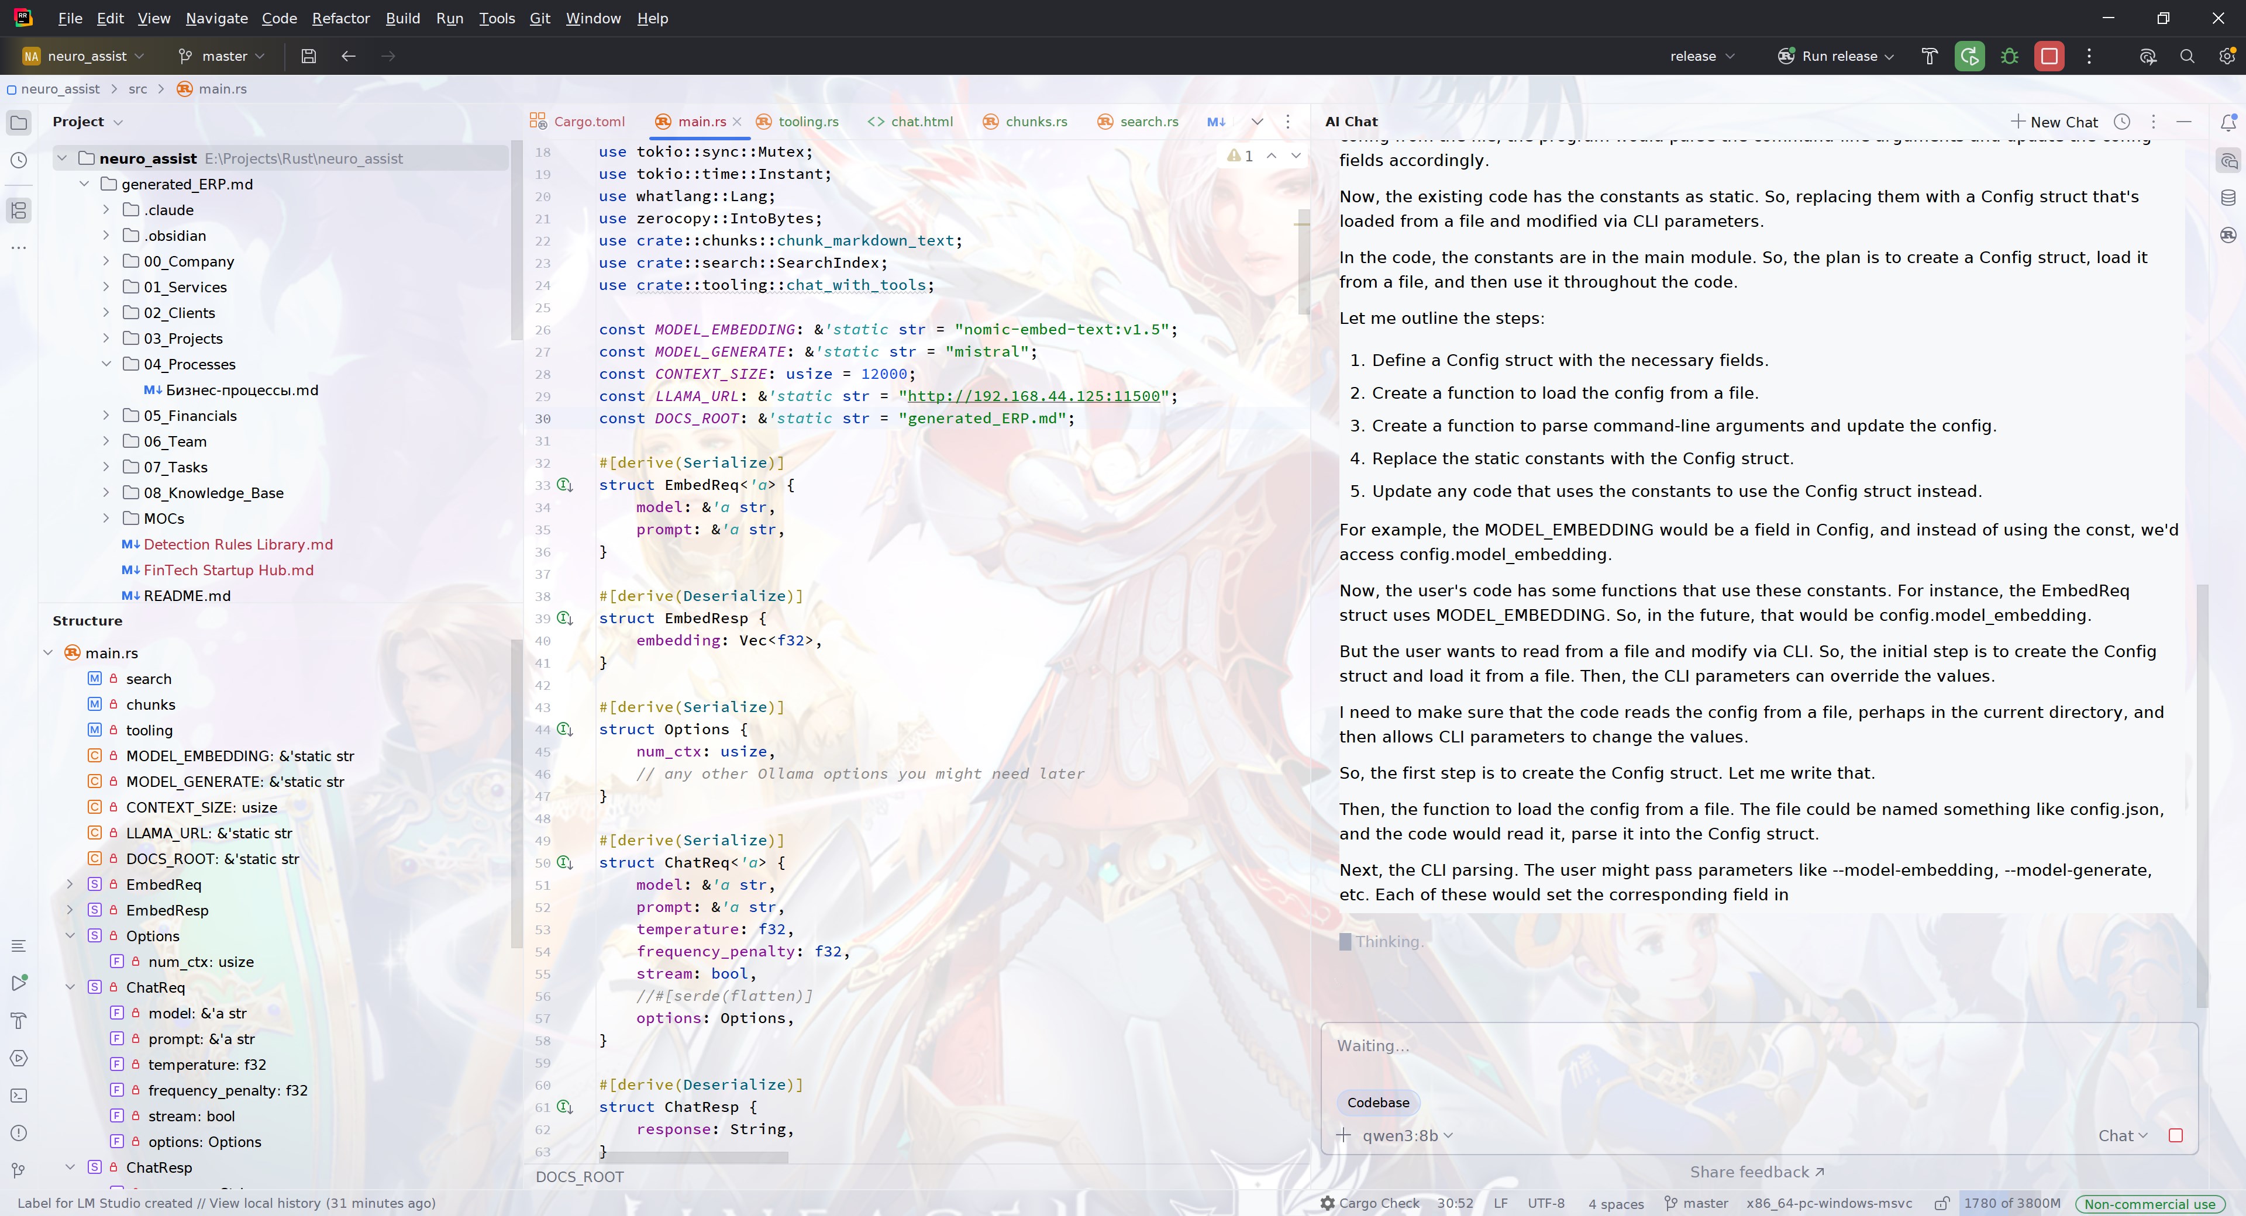2246x1216 pixels.
Task: Open the Terminal tool window in left sidebar
Action: [19, 1096]
